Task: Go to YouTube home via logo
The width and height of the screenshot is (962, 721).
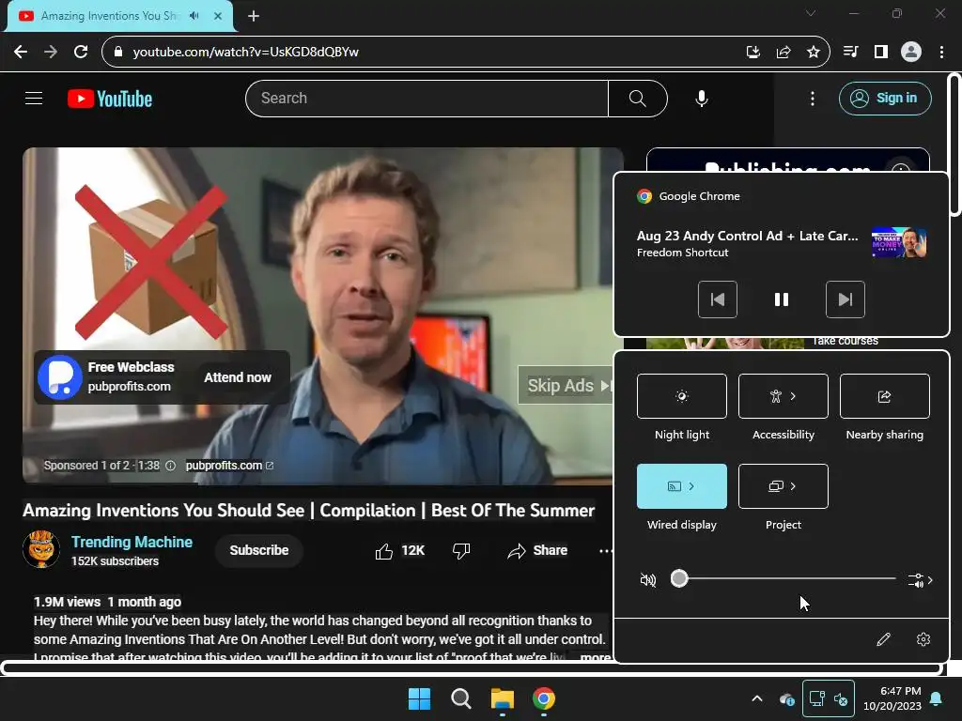Action: tap(110, 99)
